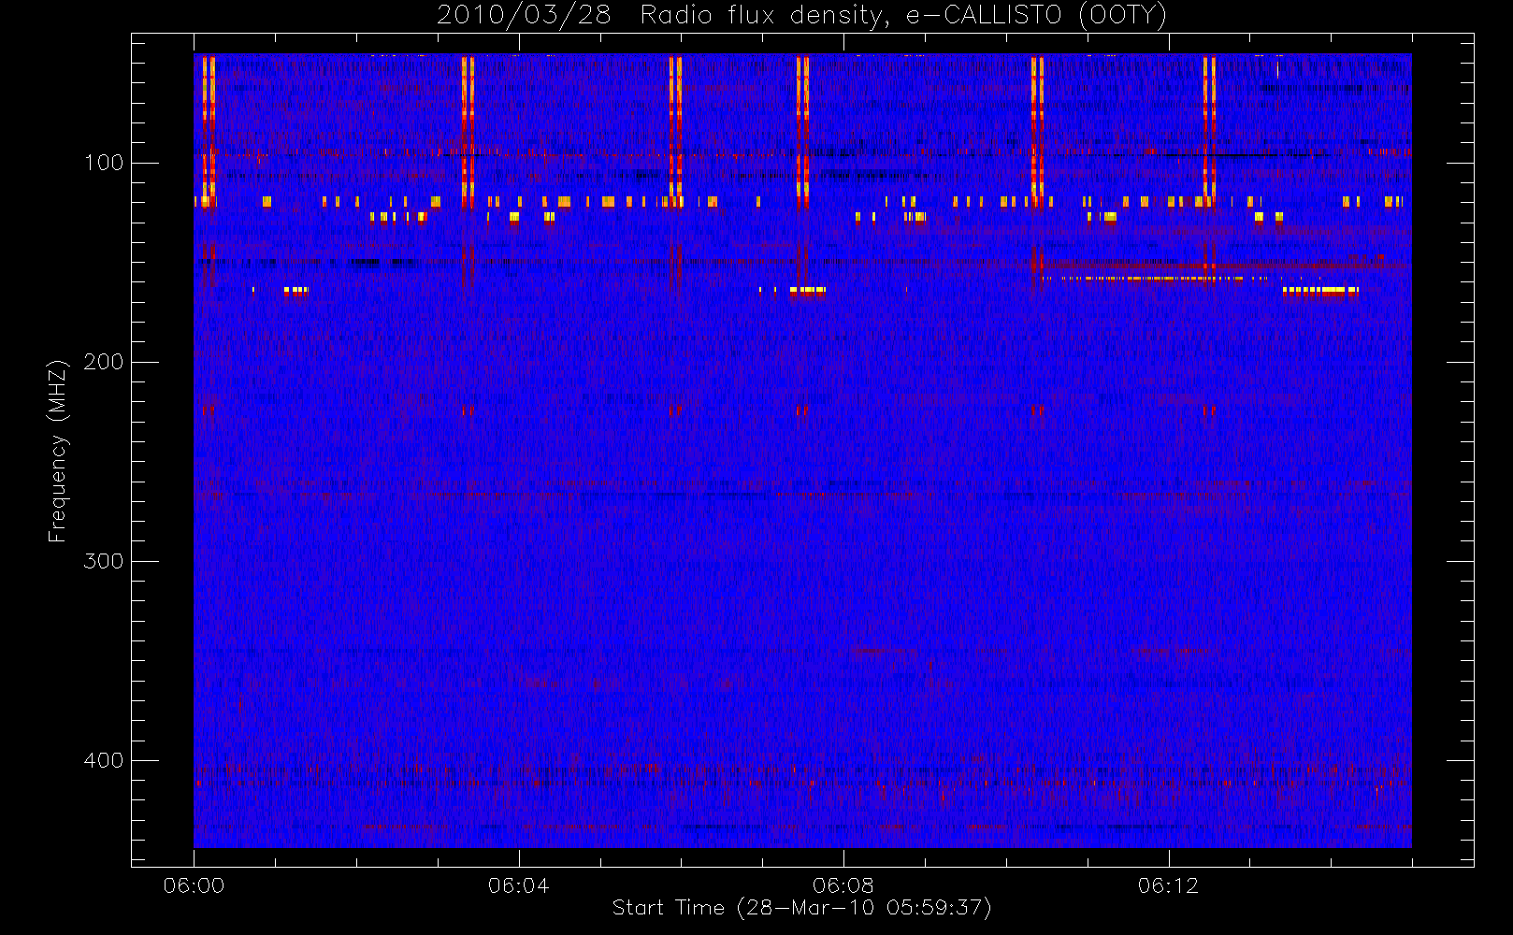This screenshot has width=1513, height=935.
Task: Click the '100' frequency axis label
Action: point(103,163)
